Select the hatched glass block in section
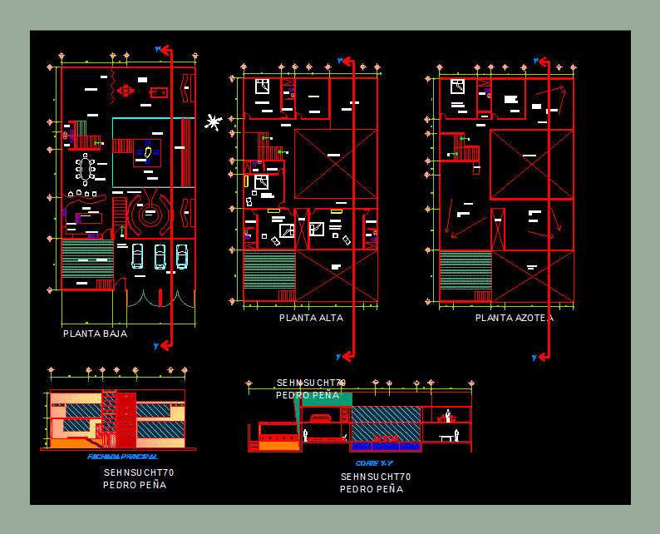Viewport: 660px width, 534px height. pos(386,423)
